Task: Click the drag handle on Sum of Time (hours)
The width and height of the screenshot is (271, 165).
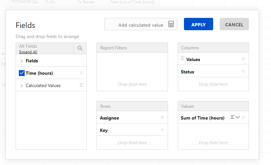Action: pyautogui.click(x=243, y=118)
